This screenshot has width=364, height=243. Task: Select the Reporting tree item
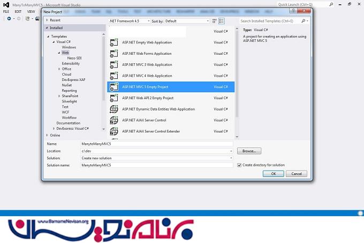click(69, 91)
